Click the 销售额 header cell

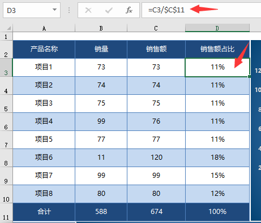(156, 49)
